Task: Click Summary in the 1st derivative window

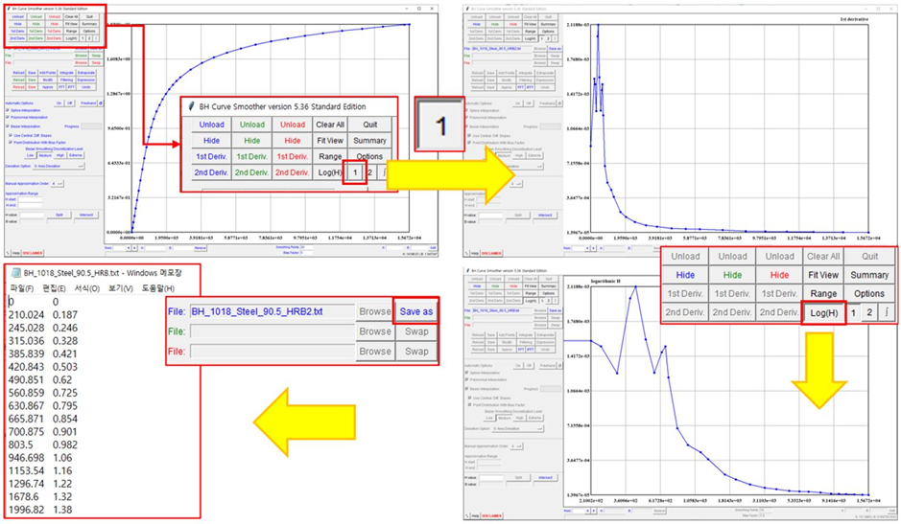Action: pyautogui.click(x=548, y=24)
